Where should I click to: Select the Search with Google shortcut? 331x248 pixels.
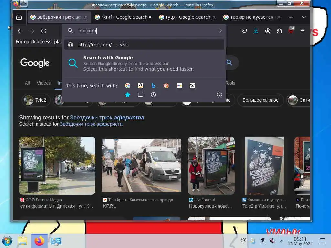pyautogui.click(x=144, y=63)
